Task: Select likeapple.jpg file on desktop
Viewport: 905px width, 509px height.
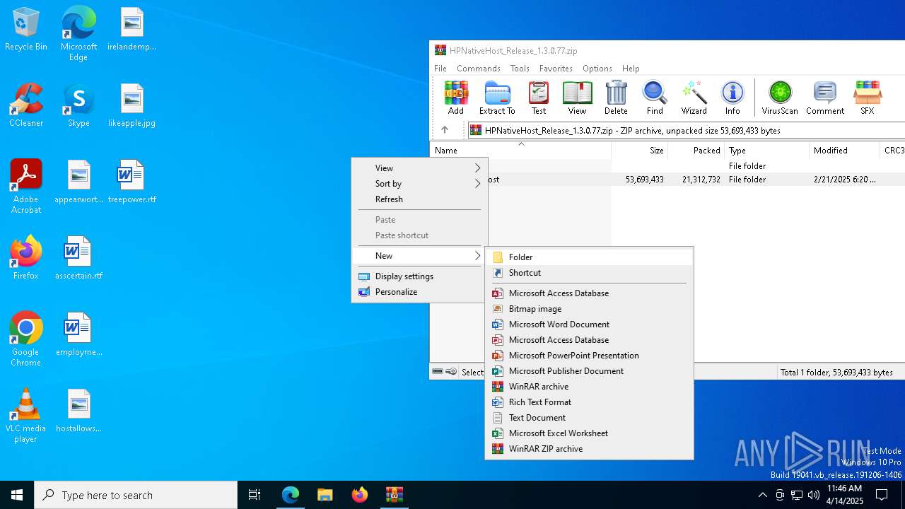Action: coord(132,106)
